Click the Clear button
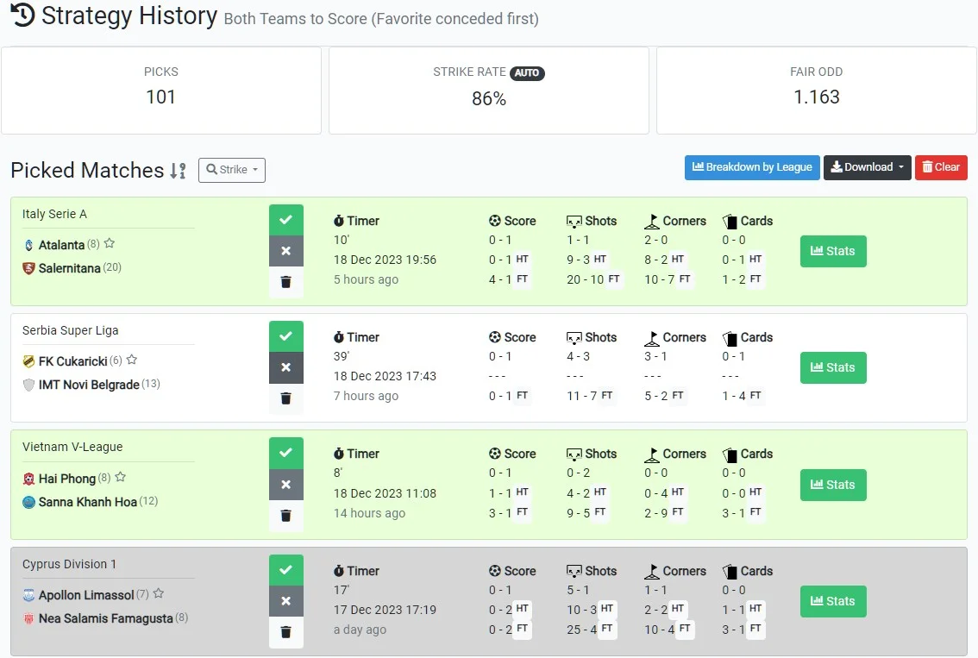Image resolution: width=978 pixels, height=658 pixels. (x=941, y=167)
